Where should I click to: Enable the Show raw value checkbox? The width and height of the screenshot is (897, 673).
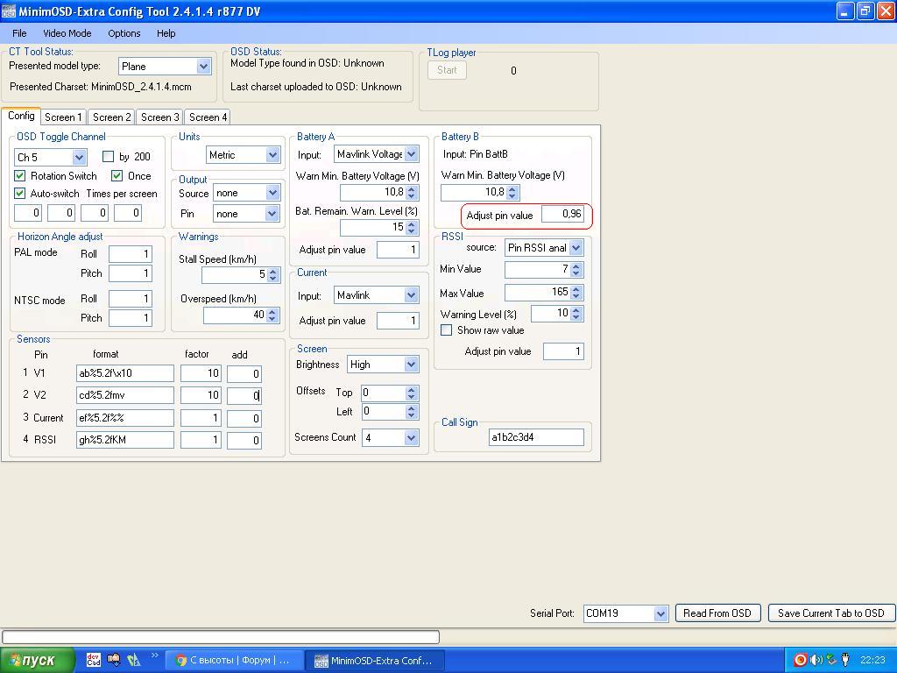click(447, 330)
